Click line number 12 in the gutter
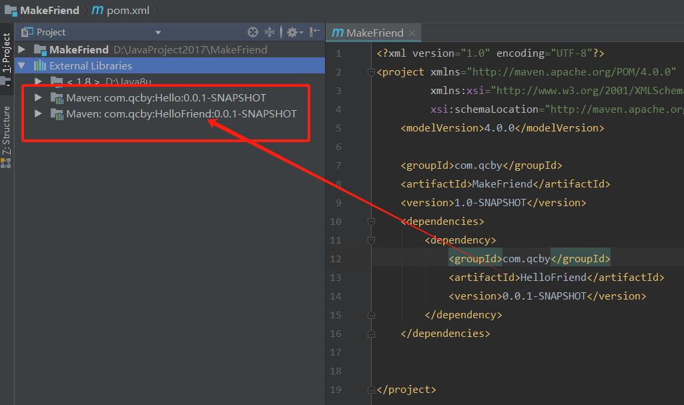Viewport: 684px width, 405px height. tap(336, 259)
